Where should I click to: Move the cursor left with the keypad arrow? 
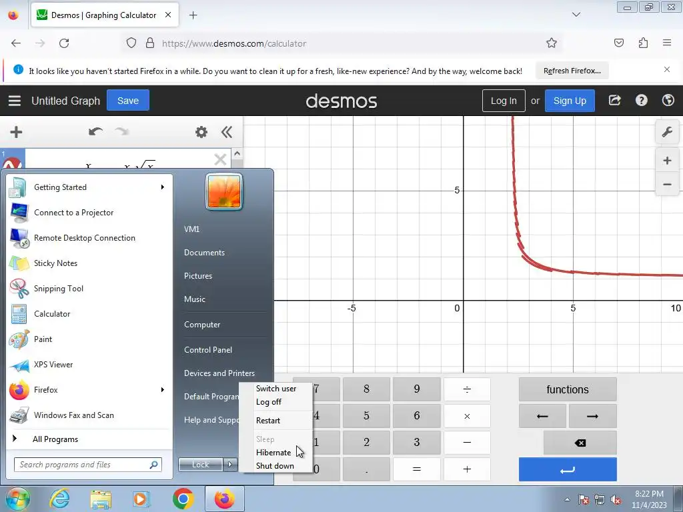(x=542, y=416)
